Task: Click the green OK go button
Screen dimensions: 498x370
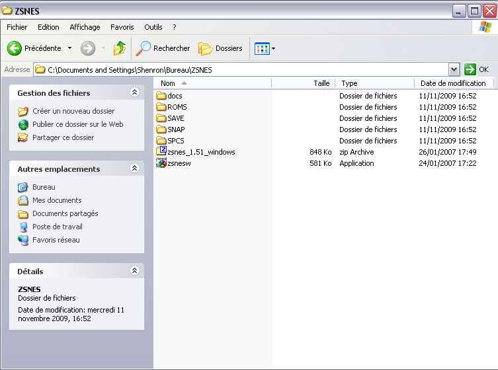Action: 470,69
